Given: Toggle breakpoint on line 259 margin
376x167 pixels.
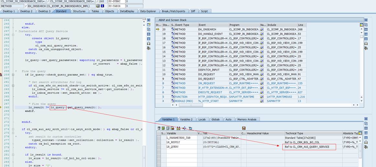Looking at the screenshot, I should pos(1,75).
